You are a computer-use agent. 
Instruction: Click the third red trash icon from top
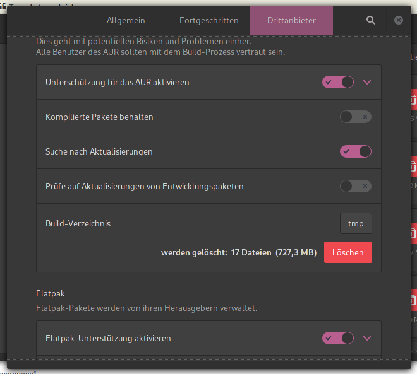coord(413,232)
